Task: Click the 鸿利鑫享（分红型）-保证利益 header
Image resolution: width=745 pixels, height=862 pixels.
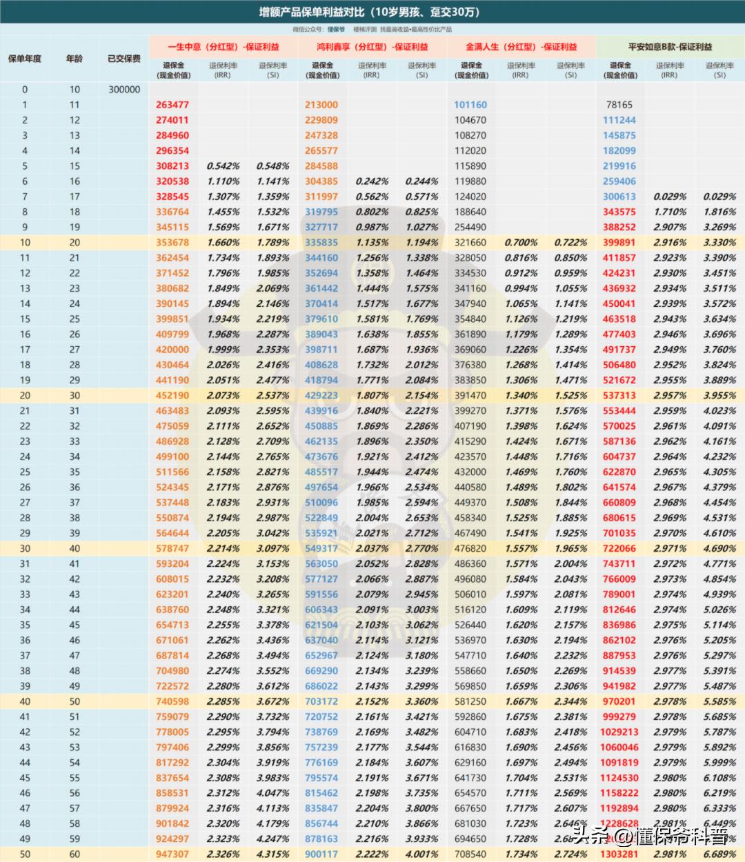Action: pos(372,47)
